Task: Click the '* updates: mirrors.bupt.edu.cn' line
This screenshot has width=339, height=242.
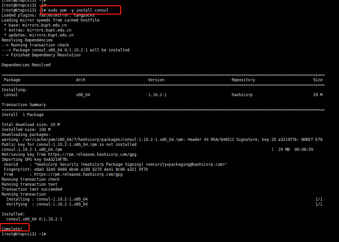Action: 39,35
